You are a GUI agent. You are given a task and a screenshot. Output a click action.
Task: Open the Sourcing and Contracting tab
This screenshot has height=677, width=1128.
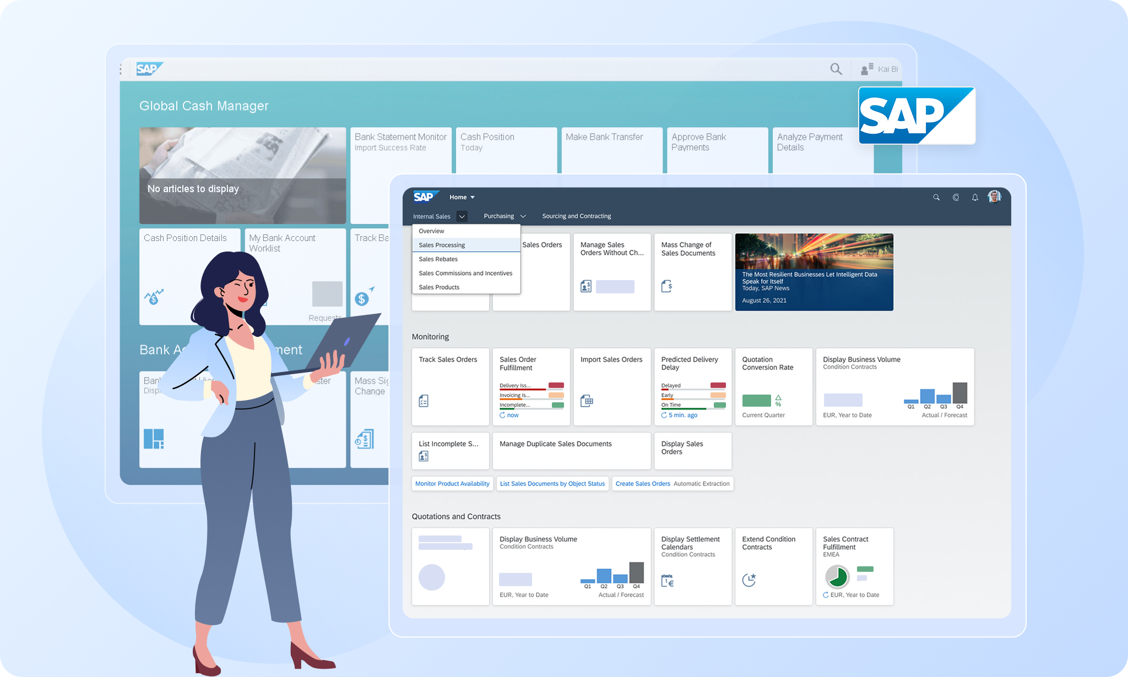click(577, 216)
